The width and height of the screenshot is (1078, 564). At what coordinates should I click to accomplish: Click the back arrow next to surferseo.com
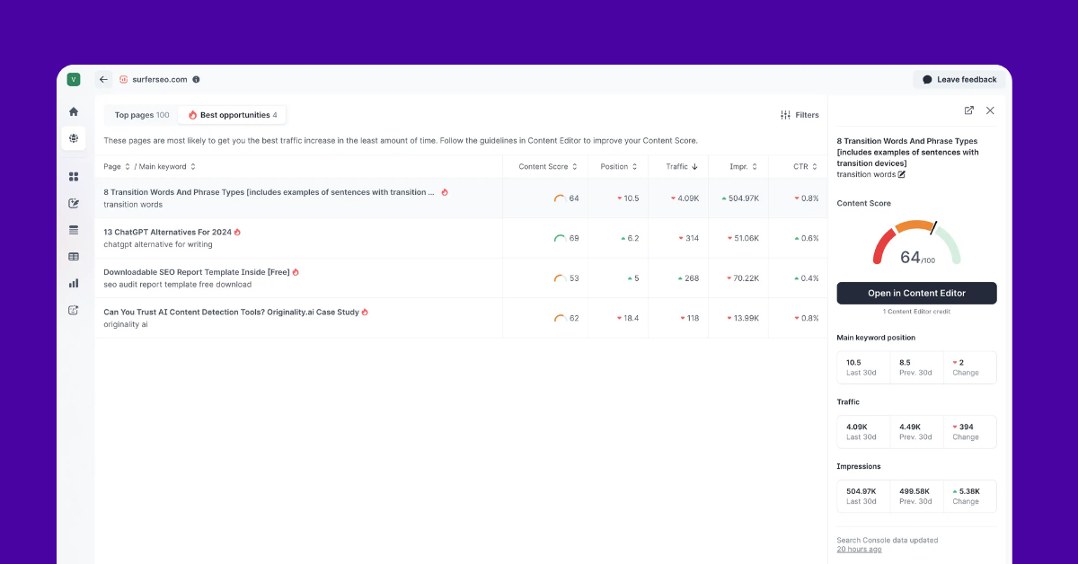pyautogui.click(x=103, y=79)
